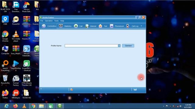
Task: Expand the toolbar overflow arrow after Call Log
Action: 141,26
